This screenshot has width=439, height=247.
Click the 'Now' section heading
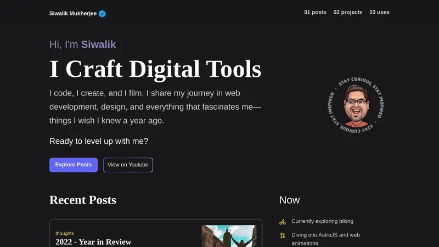coord(289,200)
